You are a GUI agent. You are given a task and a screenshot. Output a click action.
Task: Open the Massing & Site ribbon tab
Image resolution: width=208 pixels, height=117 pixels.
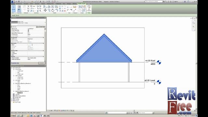click(x=50, y=4)
